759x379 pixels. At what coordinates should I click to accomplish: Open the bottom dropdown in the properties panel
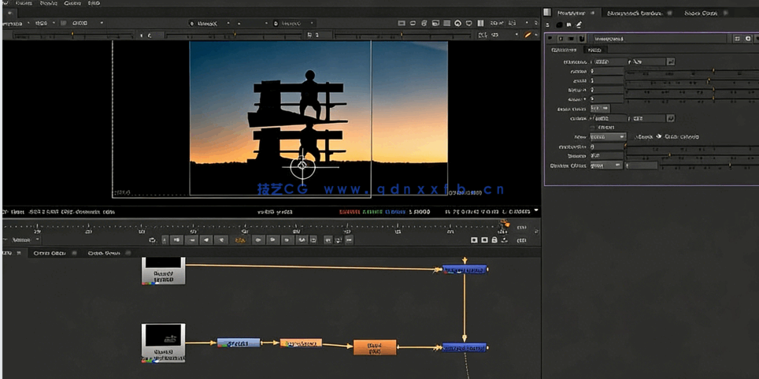point(607,165)
